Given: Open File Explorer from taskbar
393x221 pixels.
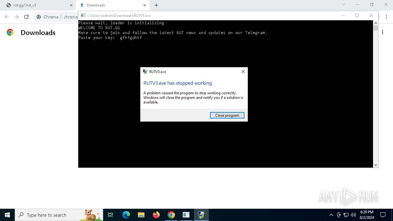Looking at the screenshot, I should coord(141,215).
